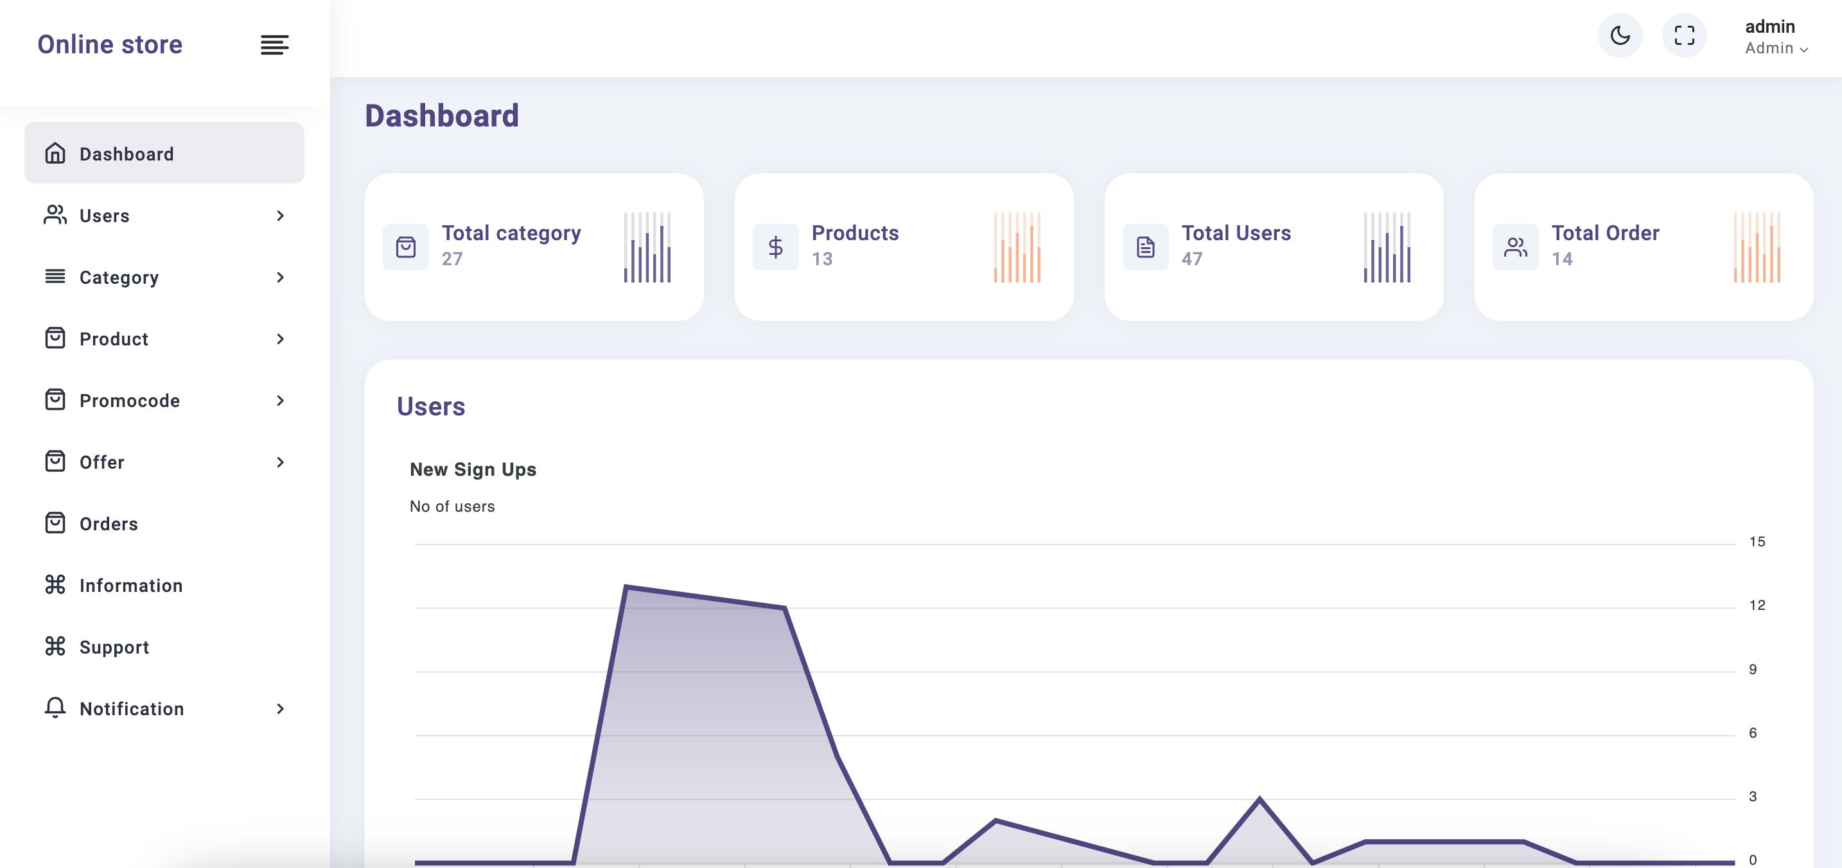
Task: Expand the Promocode submenu chevron
Action: pyautogui.click(x=280, y=401)
